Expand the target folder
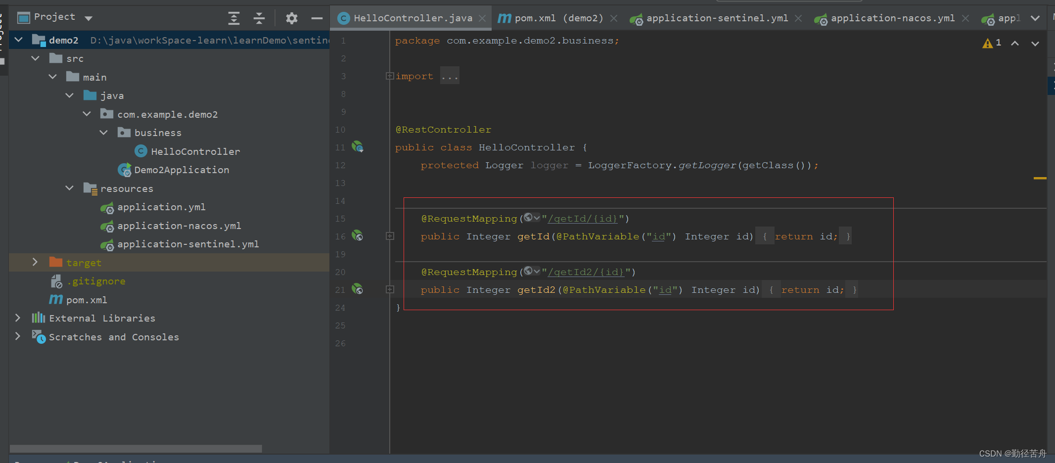Viewport: 1055px width, 463px height. (35, 262)
